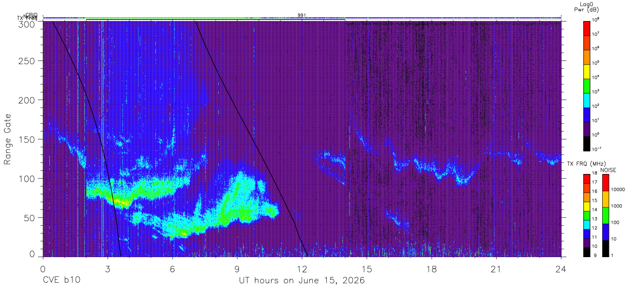Viewport: 631px width, 291px height.
Task: Click the '12' tick on the UT hours axis
Action: tap(302, 269)
